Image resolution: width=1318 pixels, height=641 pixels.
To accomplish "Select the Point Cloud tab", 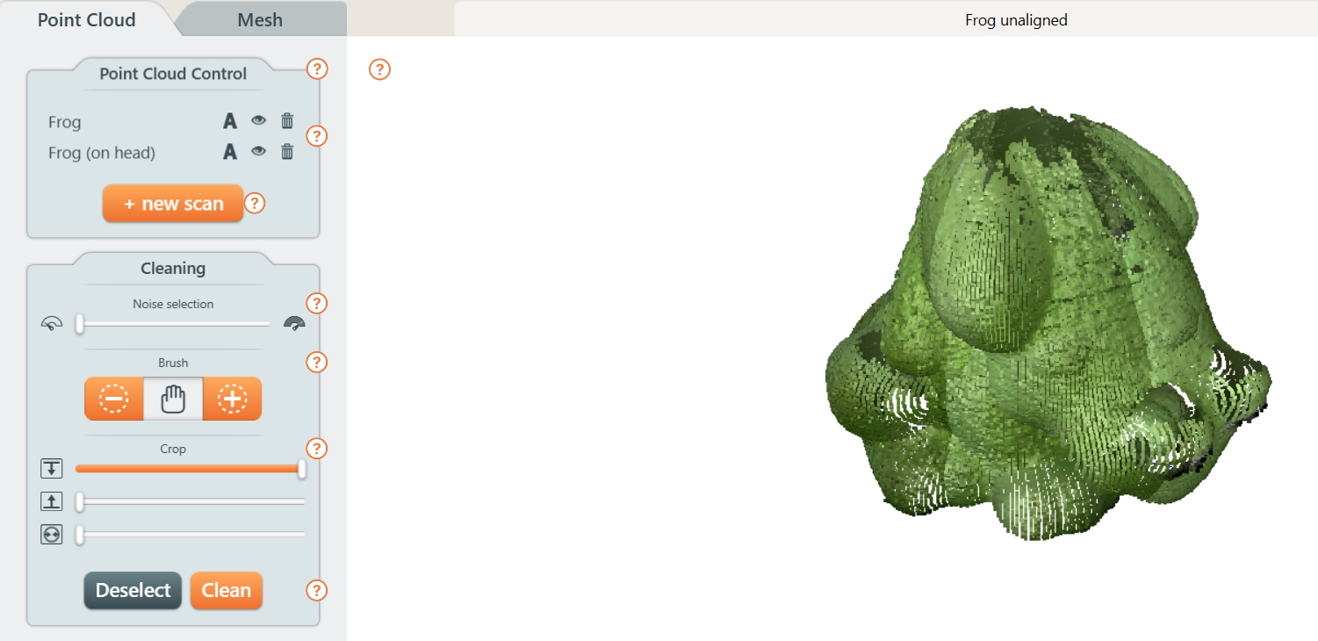I will click(86, 19).
